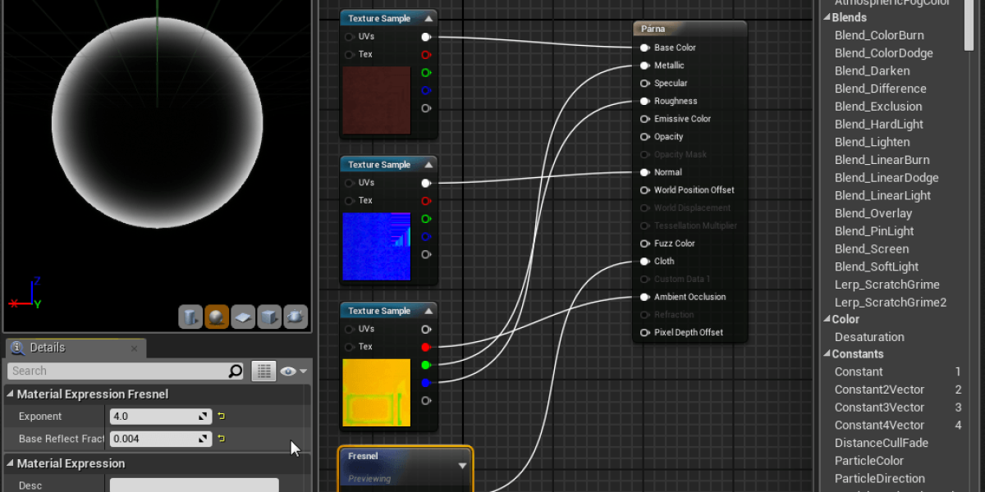Reset Base Reflect Fraction to default

[221, 439]
